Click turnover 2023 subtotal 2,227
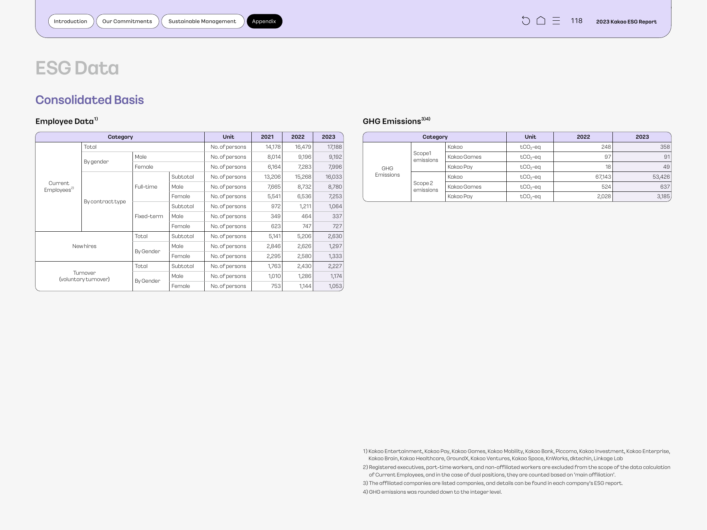This screenshot has height=530, width=707. pyautogui.click(x=335, y=266)
